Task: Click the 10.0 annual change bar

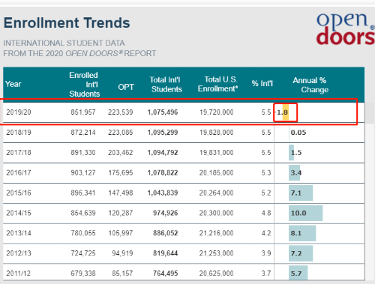Action: pyautogui.click(x=305, y=213)
